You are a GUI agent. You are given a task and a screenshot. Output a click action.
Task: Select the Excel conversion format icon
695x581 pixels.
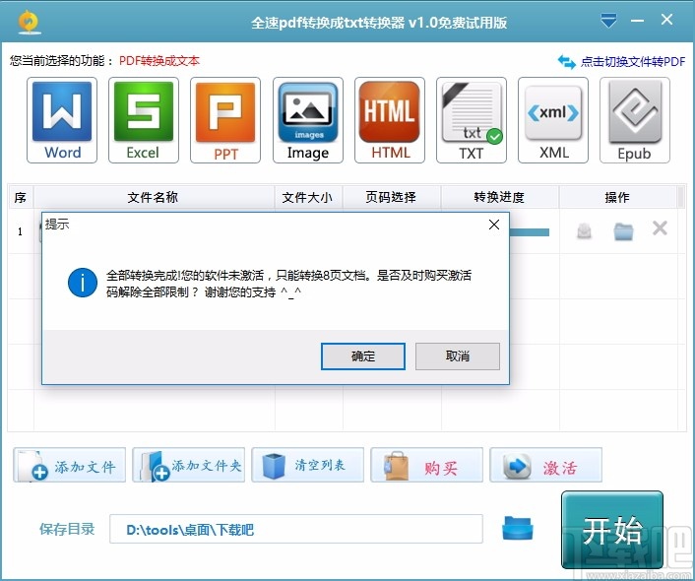tap(144, 120)
